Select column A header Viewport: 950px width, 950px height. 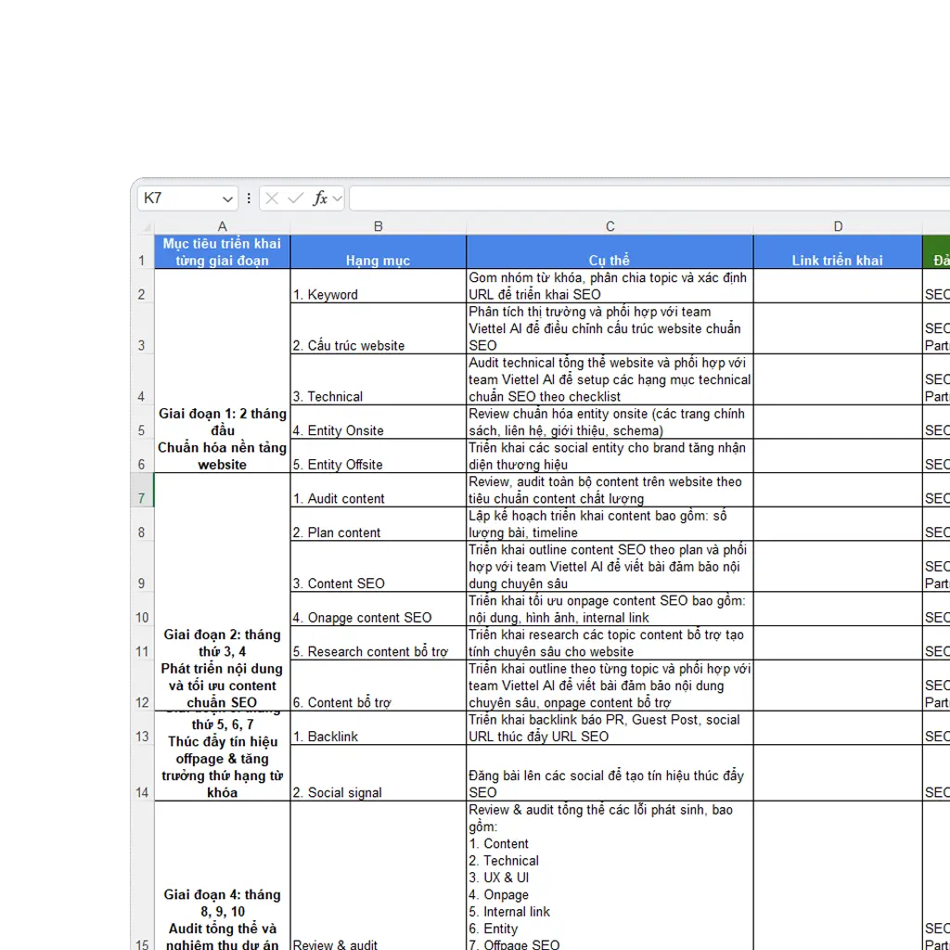223,226
